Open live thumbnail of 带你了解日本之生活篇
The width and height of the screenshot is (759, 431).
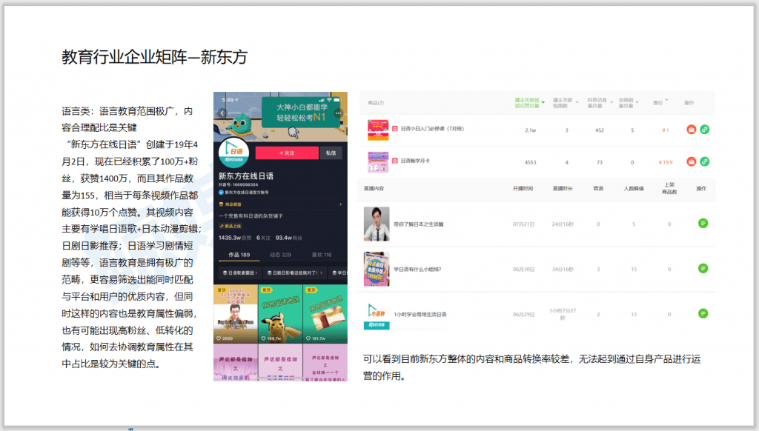[377, 224]
